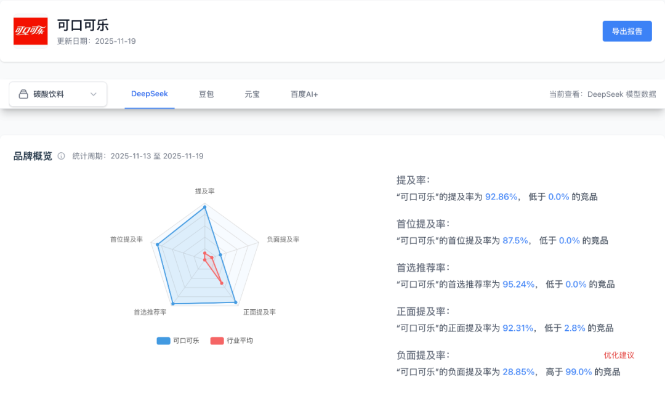Click the bag icon in category selector
Image resolution: width=665 pixels, height=393 pixels.
(x=23, y=94)
